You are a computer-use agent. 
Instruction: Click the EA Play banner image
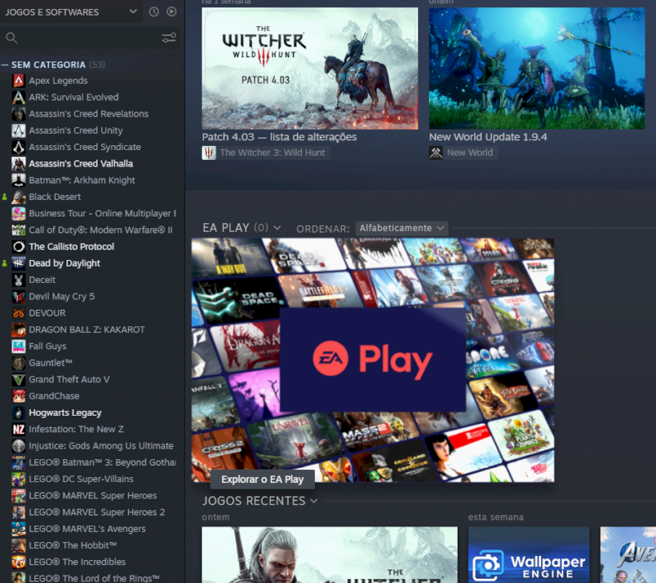tap(373, 360)
